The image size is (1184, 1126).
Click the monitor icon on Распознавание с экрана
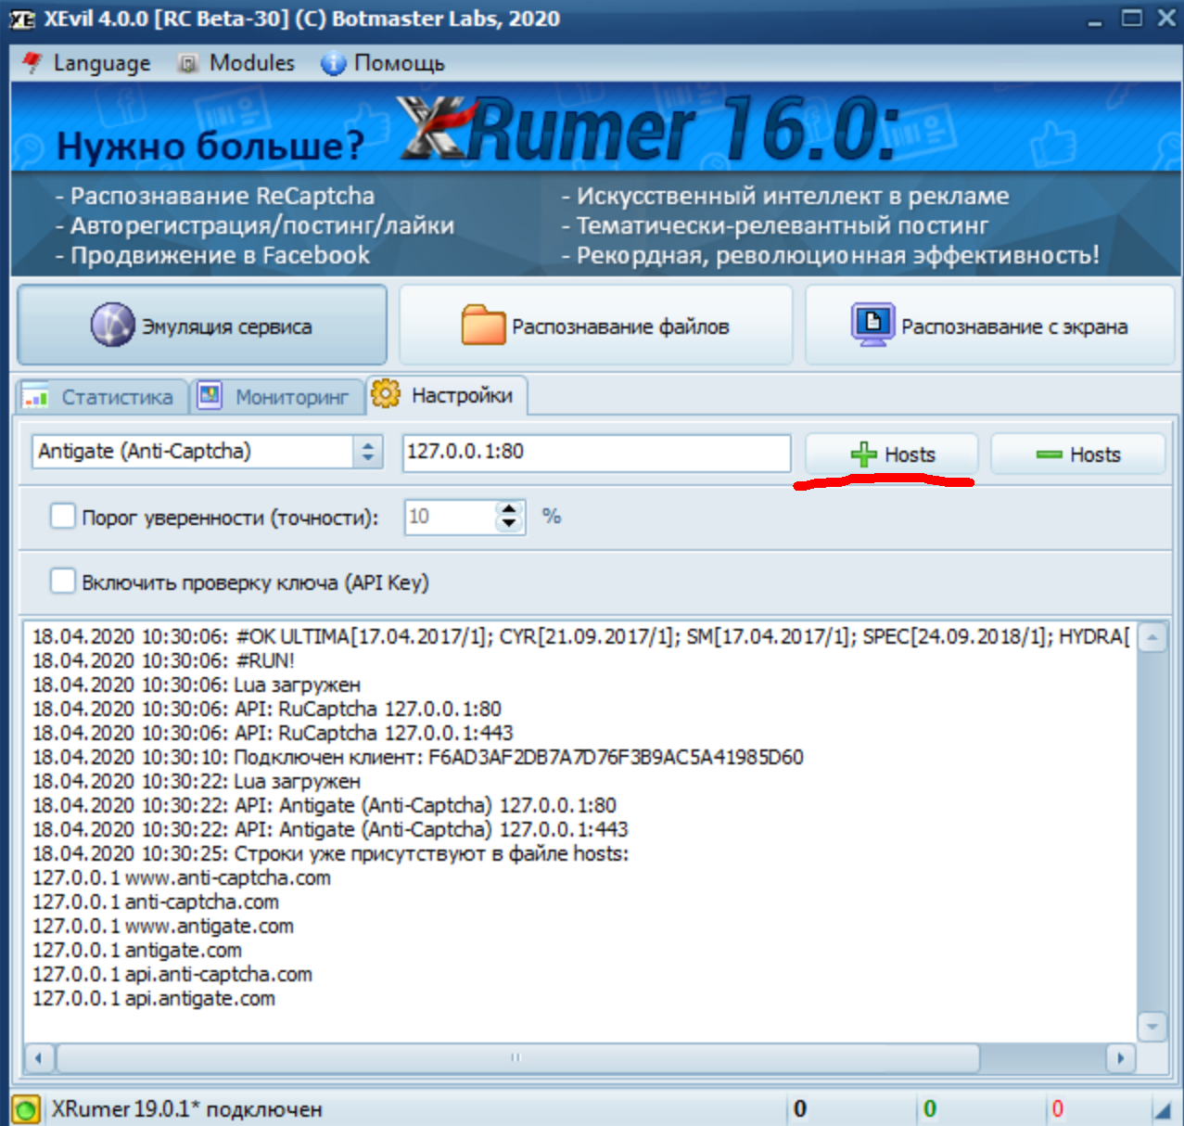(x=872, y=325)
